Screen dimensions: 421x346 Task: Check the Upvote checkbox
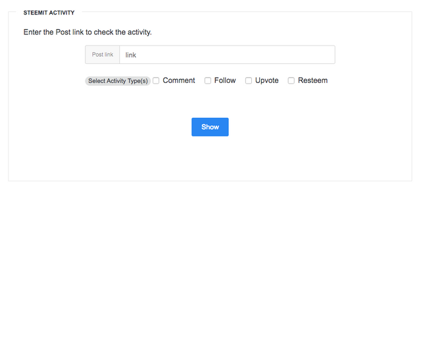coord(249,81)
